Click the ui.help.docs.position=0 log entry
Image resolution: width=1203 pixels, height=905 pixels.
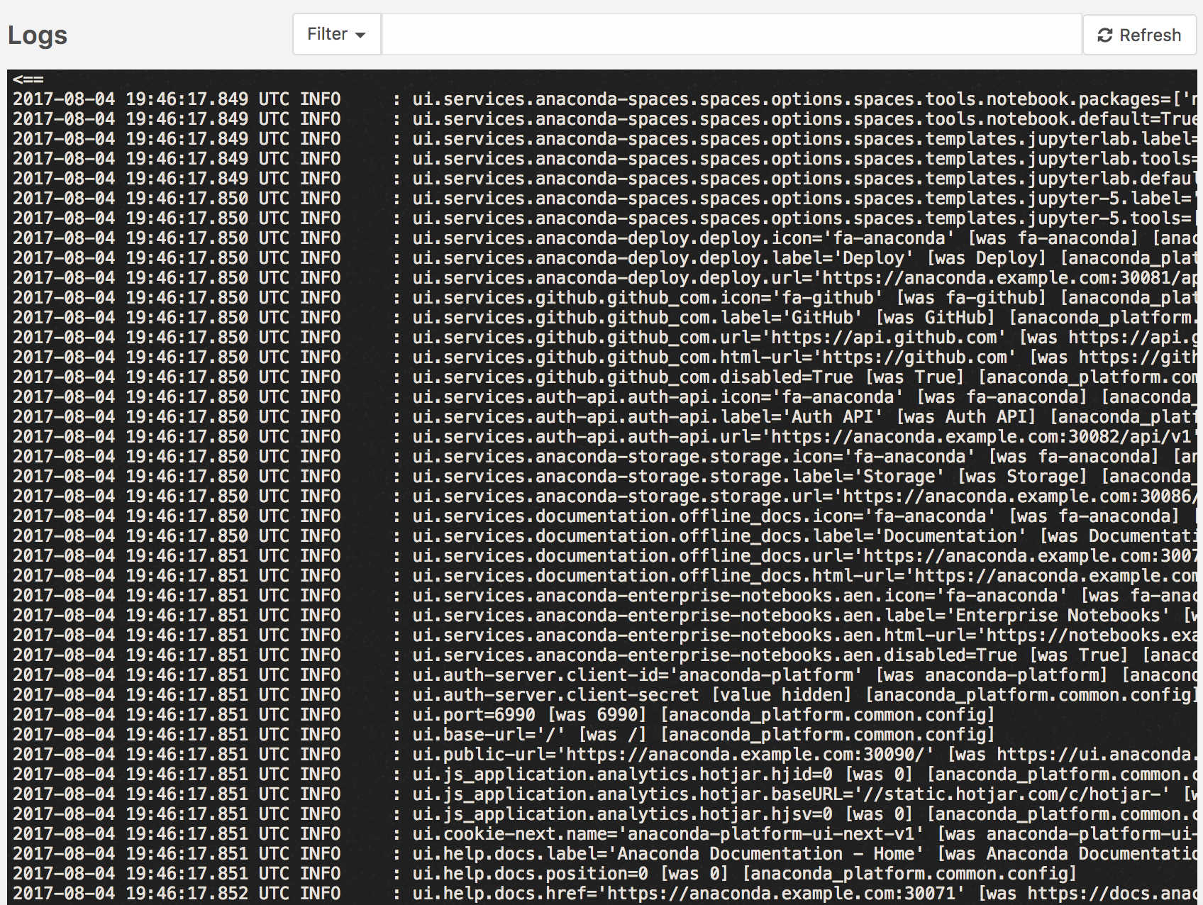[x=545, y=874]
